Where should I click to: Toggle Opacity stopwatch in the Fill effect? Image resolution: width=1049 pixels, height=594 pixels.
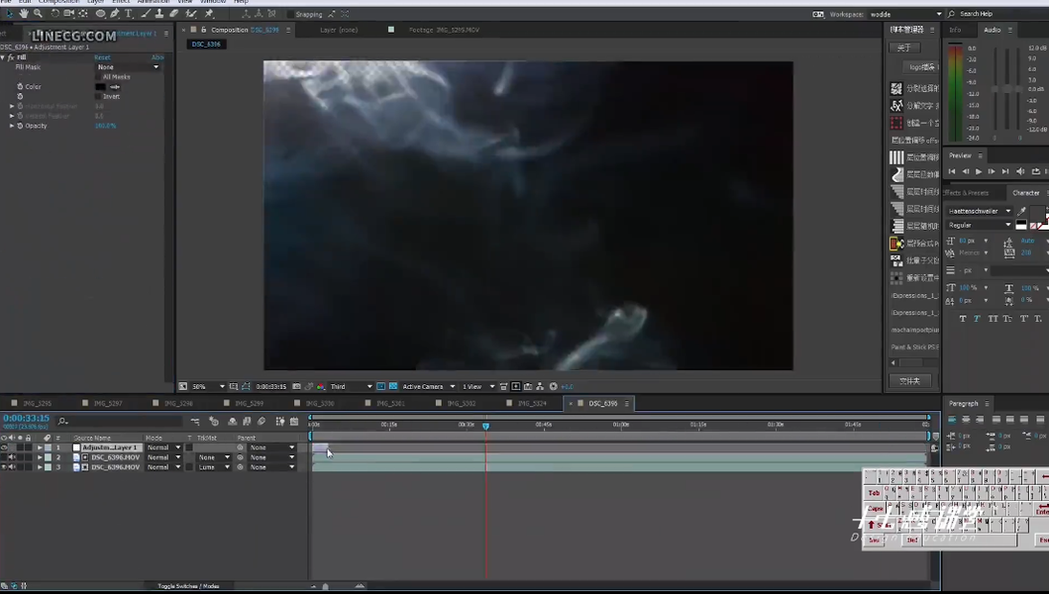click(x=20, y=126)
